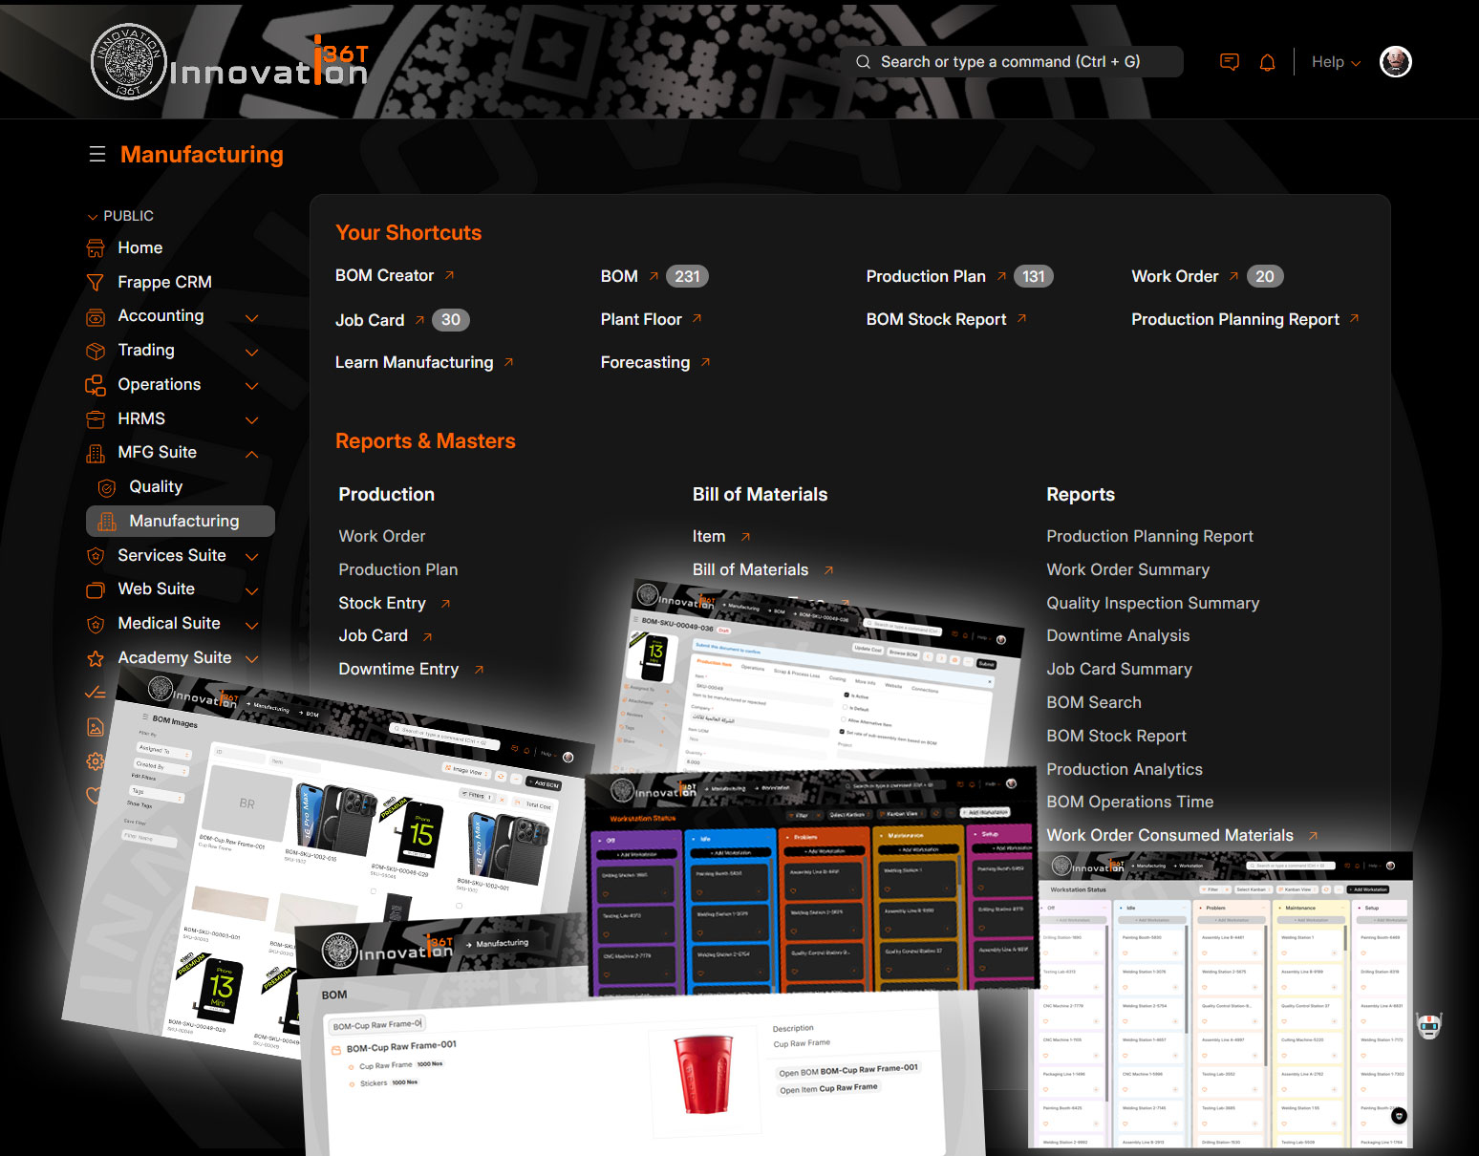The image size is (1479, 1156).
Task: Collapse the PUBLIC sidebar group
Action: click(x=93, y=217)
